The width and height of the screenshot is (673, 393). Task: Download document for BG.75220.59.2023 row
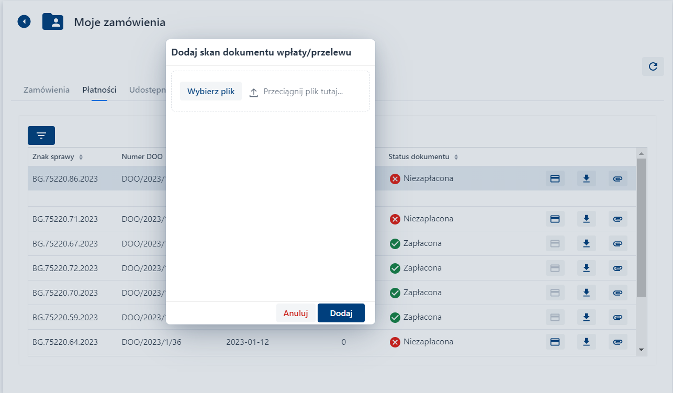[x=586, y=317]
